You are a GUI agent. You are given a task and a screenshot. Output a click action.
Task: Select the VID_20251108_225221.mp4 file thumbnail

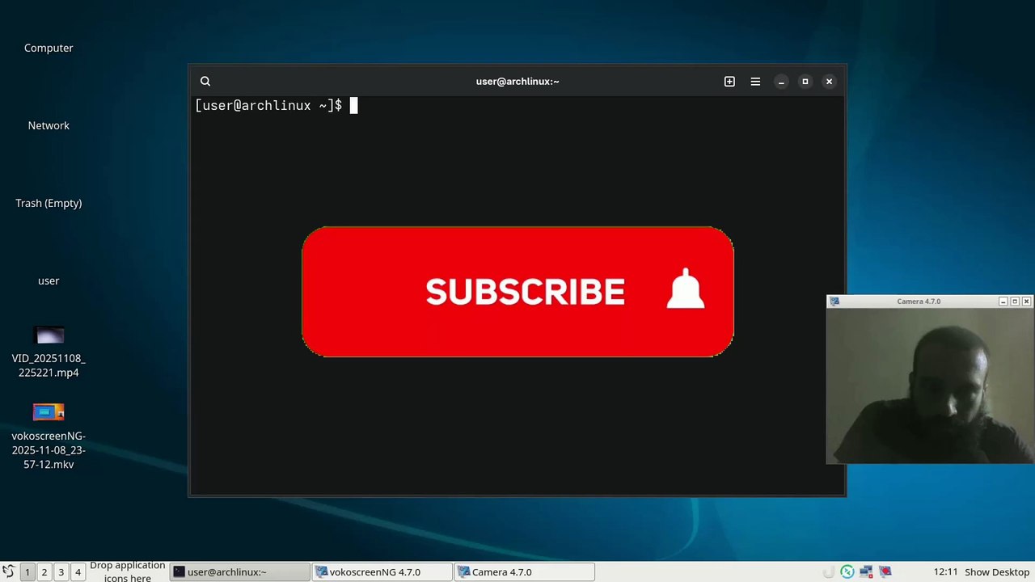pos(49,335)
